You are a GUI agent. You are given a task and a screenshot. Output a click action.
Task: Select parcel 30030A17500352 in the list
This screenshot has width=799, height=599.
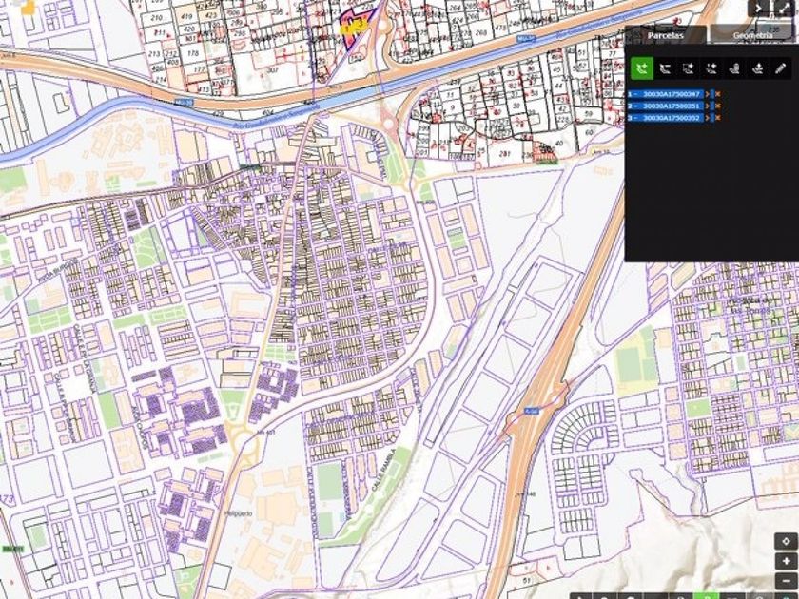pyautogui.click(x=671, y=118)
